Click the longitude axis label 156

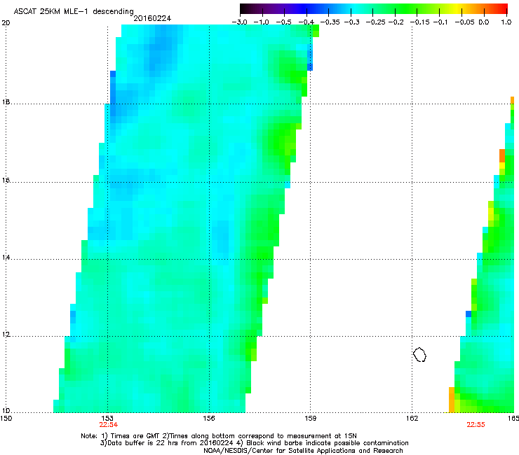(x=209, y=419)
